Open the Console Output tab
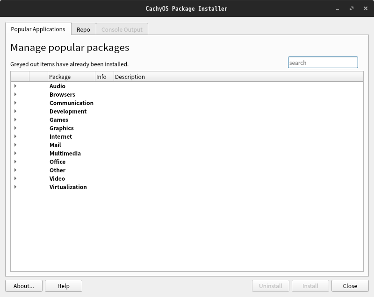The image size is (374, 297). pos(122,29)
